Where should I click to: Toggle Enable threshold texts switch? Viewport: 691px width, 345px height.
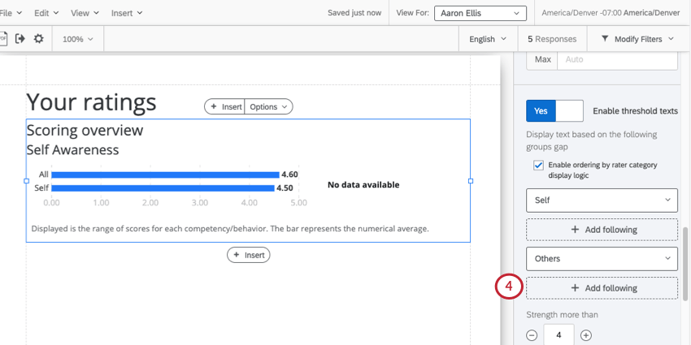pos(554,111)
